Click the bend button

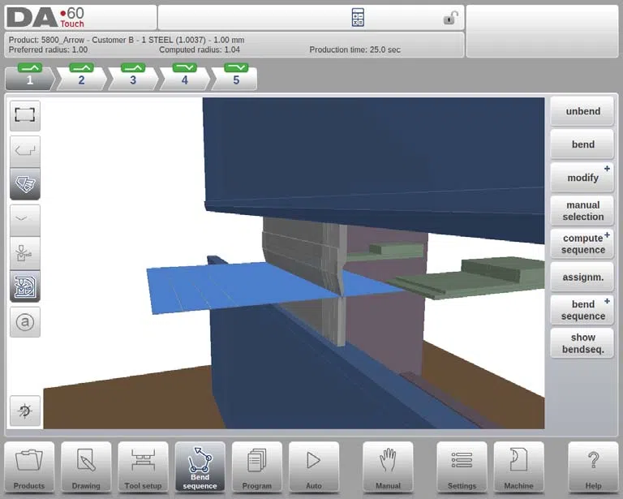582,144
